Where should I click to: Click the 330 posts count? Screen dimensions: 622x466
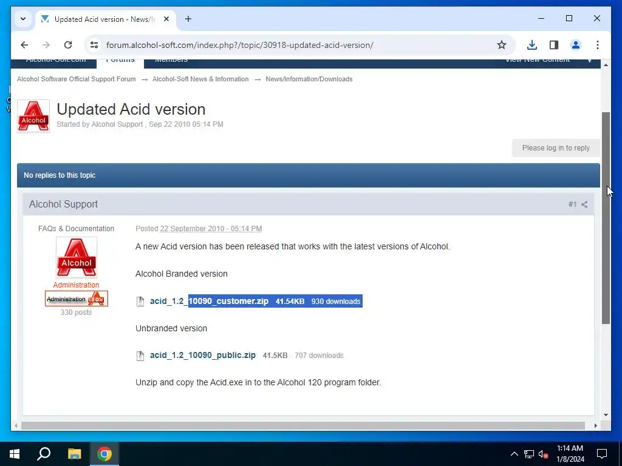(x=76, y=312)
